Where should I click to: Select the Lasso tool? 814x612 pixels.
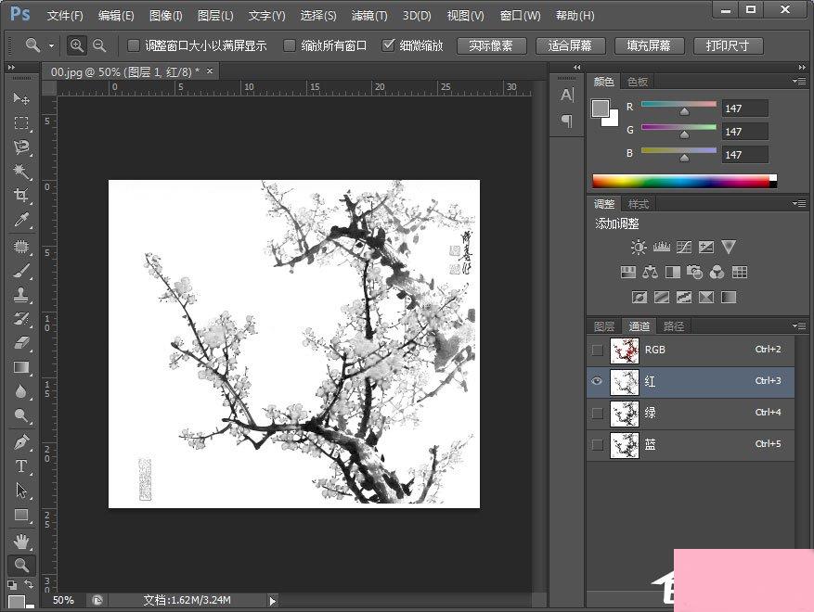(x=20, y=147)
